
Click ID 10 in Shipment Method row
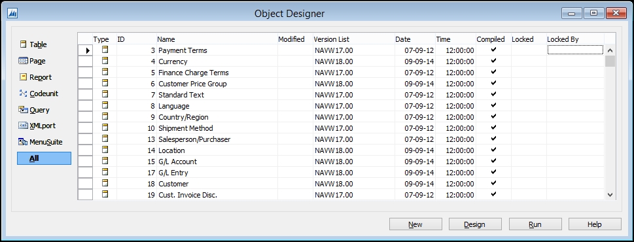tap(151, 128)
